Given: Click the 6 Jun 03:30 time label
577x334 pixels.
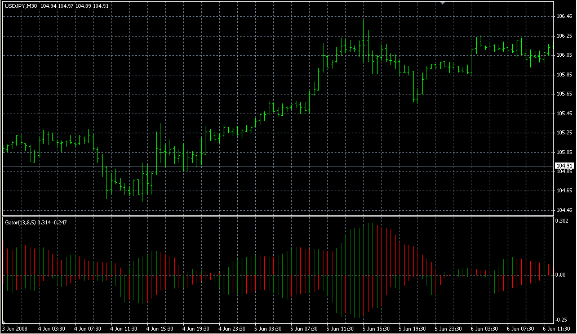Looking at the screenshot, I should (484, 329).
